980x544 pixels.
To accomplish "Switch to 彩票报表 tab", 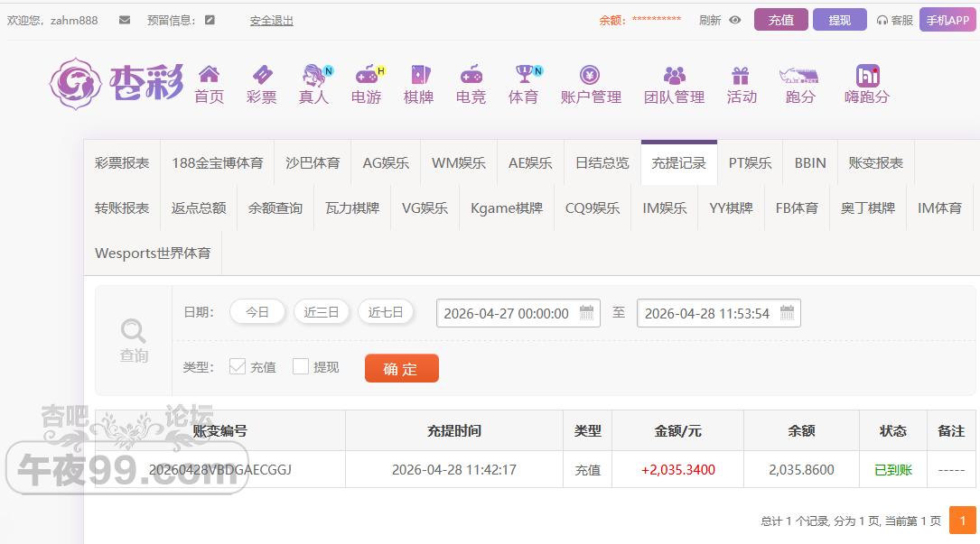I will point(122,163).
